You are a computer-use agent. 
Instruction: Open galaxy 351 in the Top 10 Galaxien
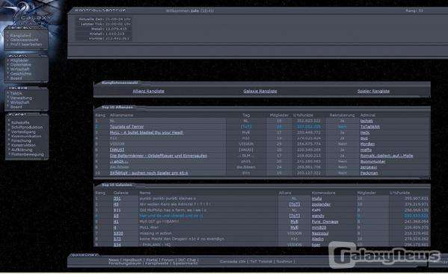coord(117,199)
